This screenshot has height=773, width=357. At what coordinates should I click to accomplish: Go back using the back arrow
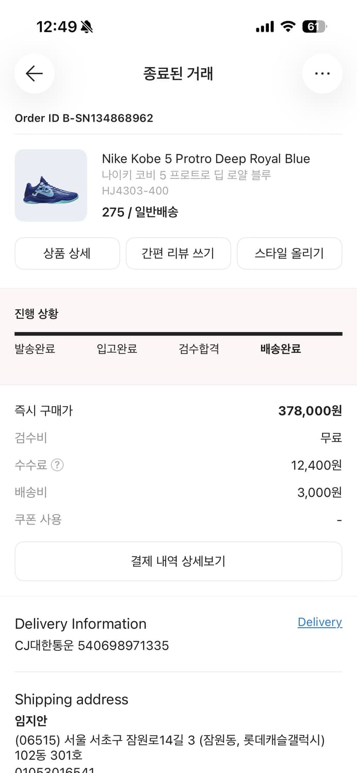click(34, 73)
